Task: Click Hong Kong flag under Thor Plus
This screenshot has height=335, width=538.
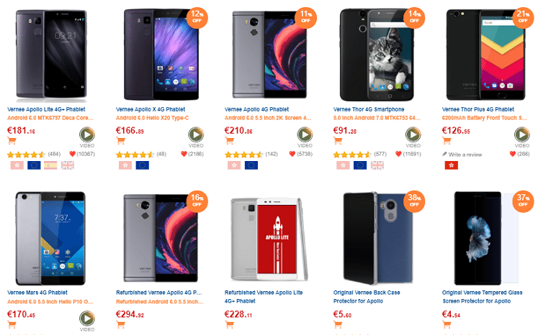Action: click(451, 165)
